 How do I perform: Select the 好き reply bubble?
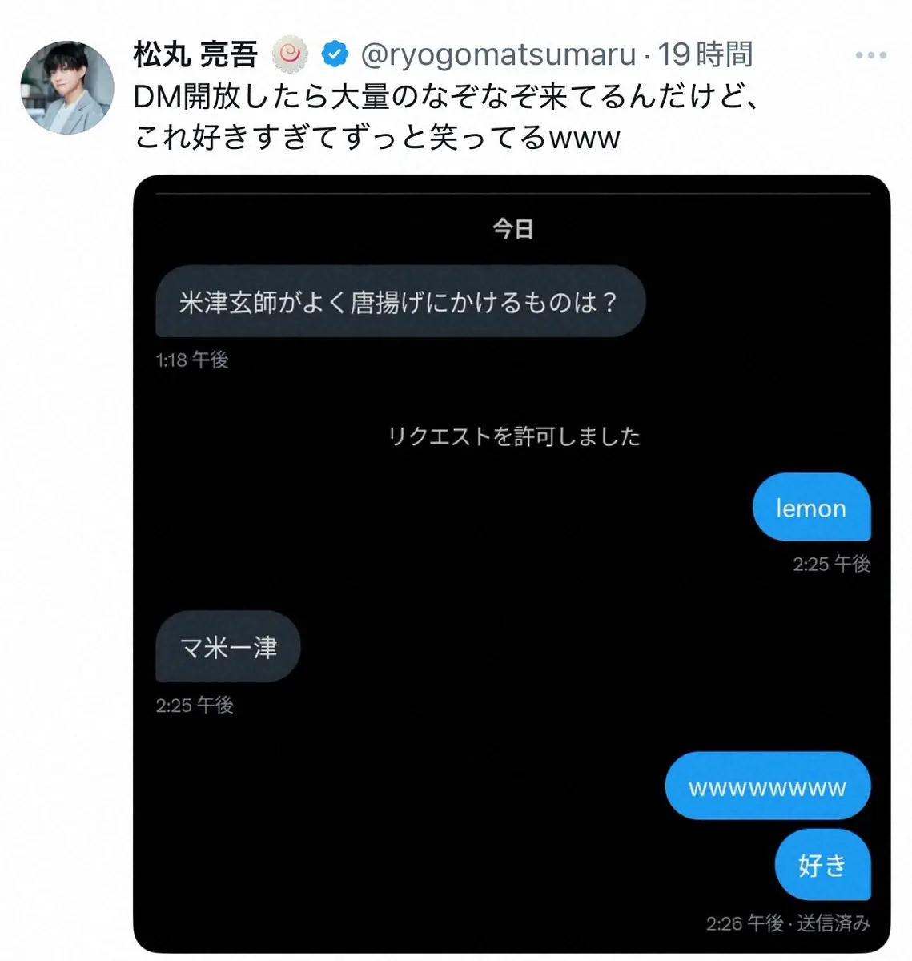pyautogui.click(x=822, y=865)
